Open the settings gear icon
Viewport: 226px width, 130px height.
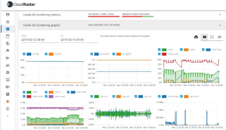tap(8, 72)
